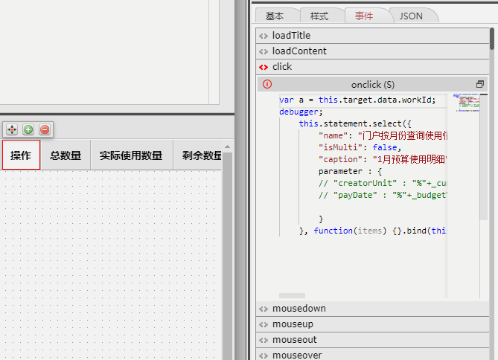498x360 pixels.
Task: Click the move handle icon in floating toolbar
Action: pyautogui.click(x=12, y=129)
